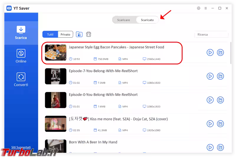Click the Born With A Beer In My Hand title
Screen dimensions: 236x157
click(x=93, y=142)
